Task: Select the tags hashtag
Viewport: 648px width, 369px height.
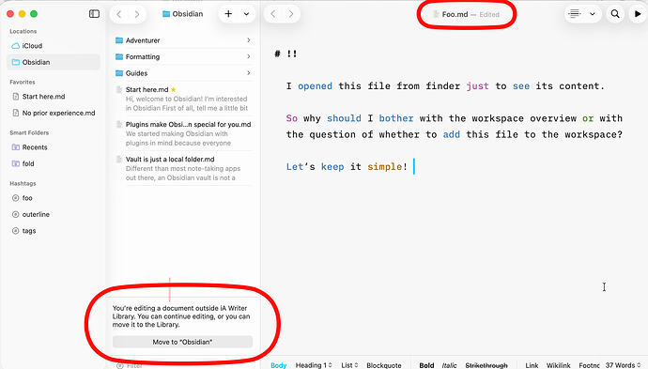Action: [x=53, y=231]
